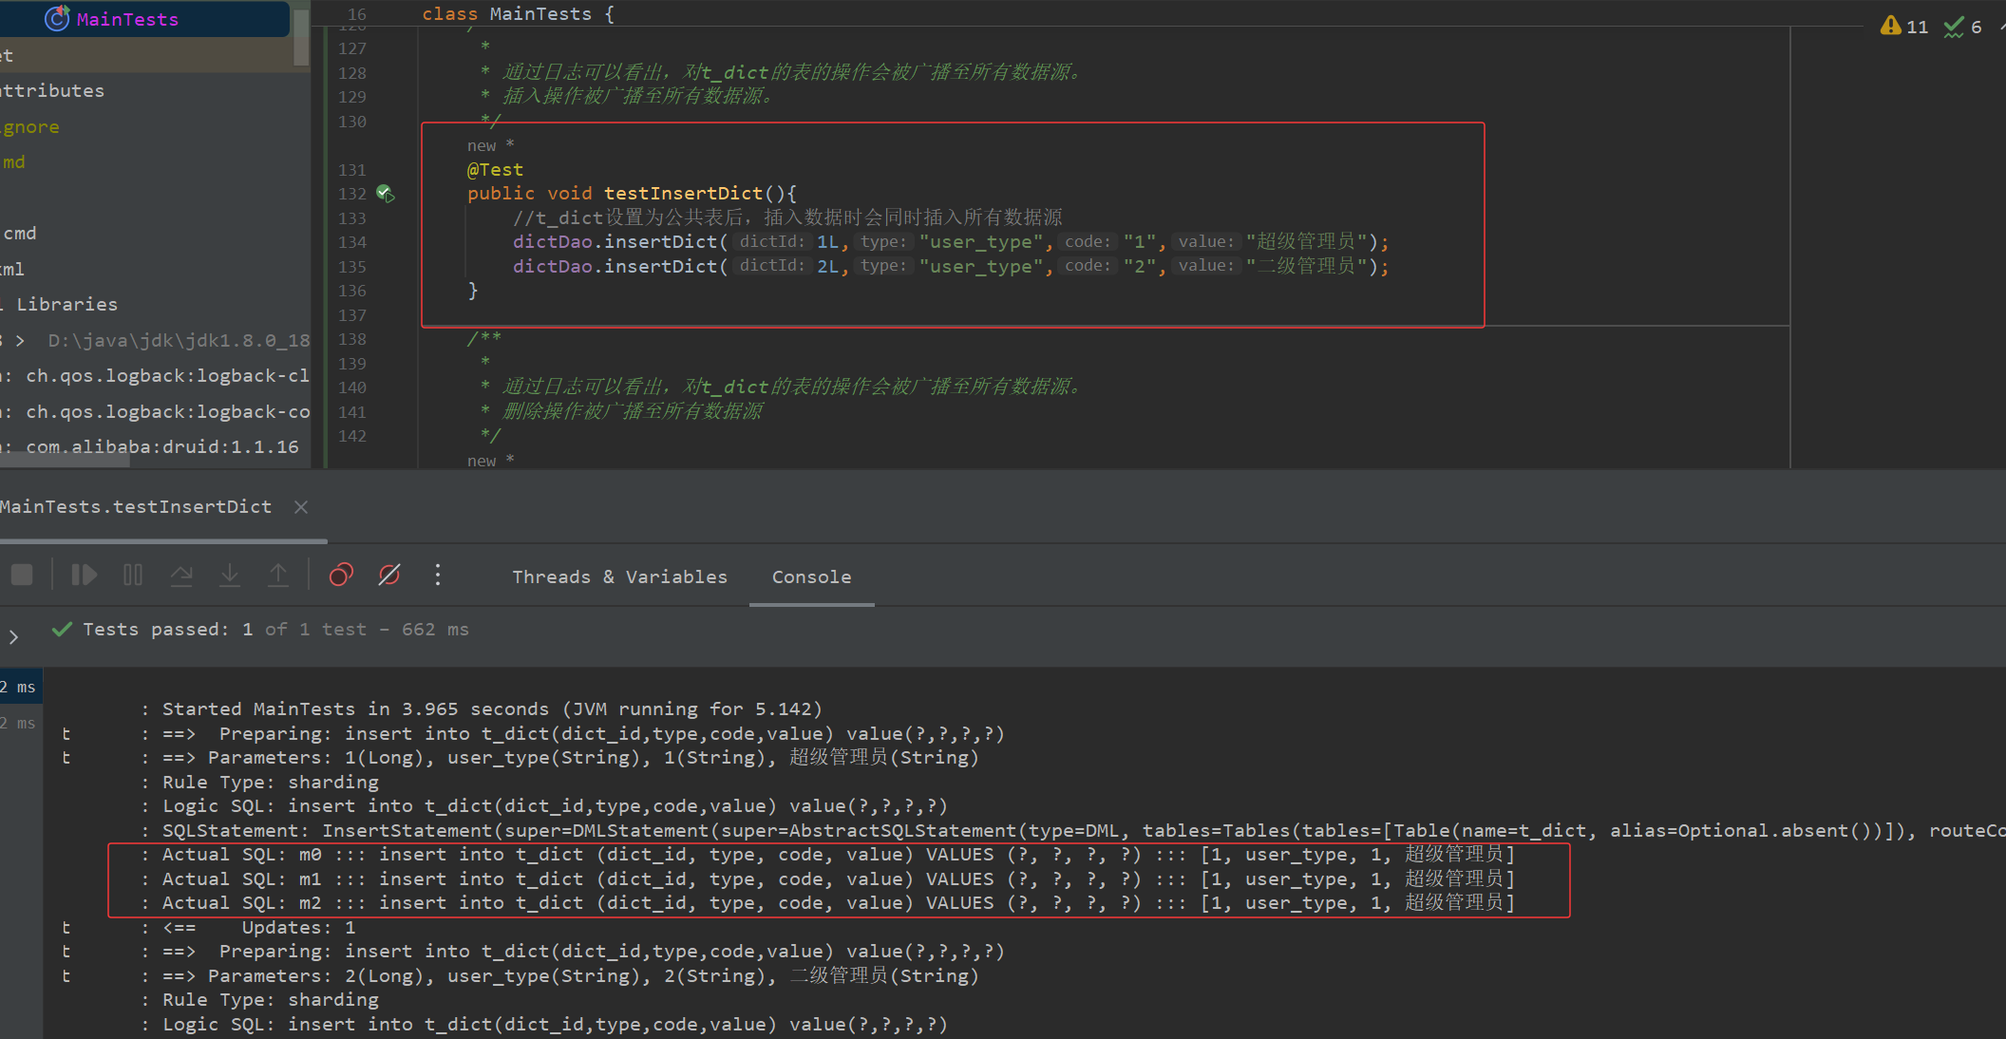Toggle the Mute Breakpoints icon
2006x1039 pixels.
(389, 575)
